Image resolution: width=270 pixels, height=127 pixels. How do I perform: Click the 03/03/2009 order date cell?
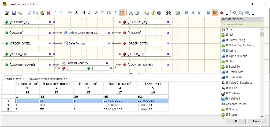point(120,109)
